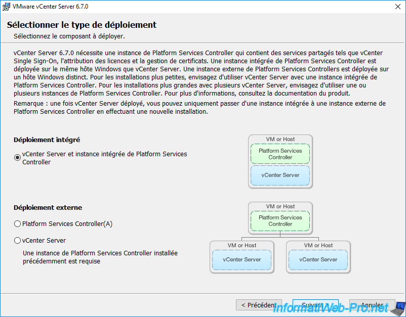Click the laptop icon beside the watermark
The width and height of the screenshot is (406, 317).
click(x=399, y=307)
